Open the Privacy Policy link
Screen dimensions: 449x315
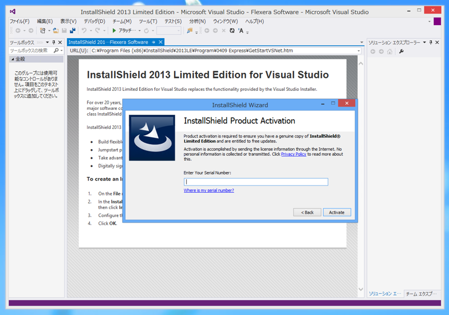tap(294, 154)
